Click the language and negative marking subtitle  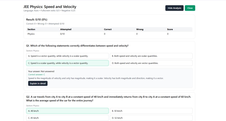coord(49,11)
